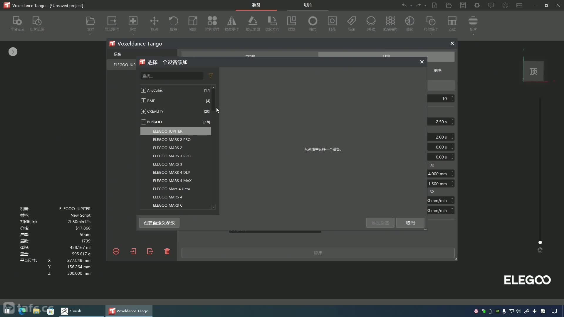Click the red export profile icon
This screenshot has width=564, height=317.
[x=150, y=251]
